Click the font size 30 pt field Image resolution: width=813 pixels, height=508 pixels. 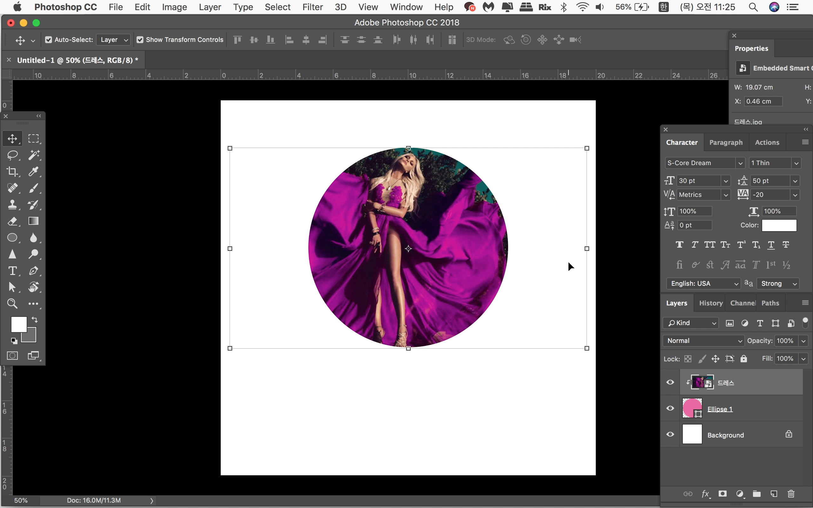[698, 181]
